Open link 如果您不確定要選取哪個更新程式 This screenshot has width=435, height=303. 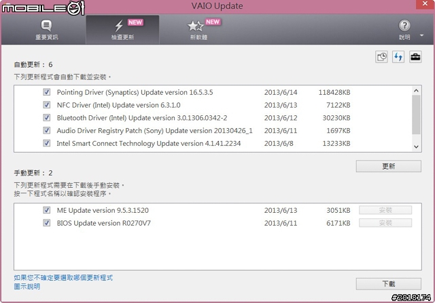point(63,277)
